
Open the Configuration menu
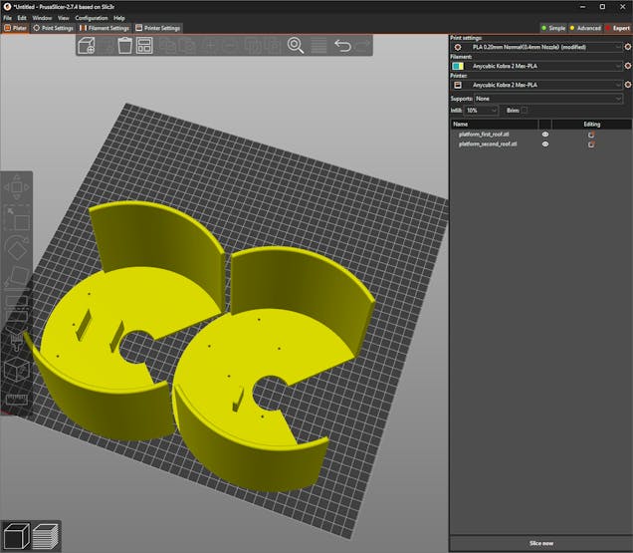click(x=92, y=18)
